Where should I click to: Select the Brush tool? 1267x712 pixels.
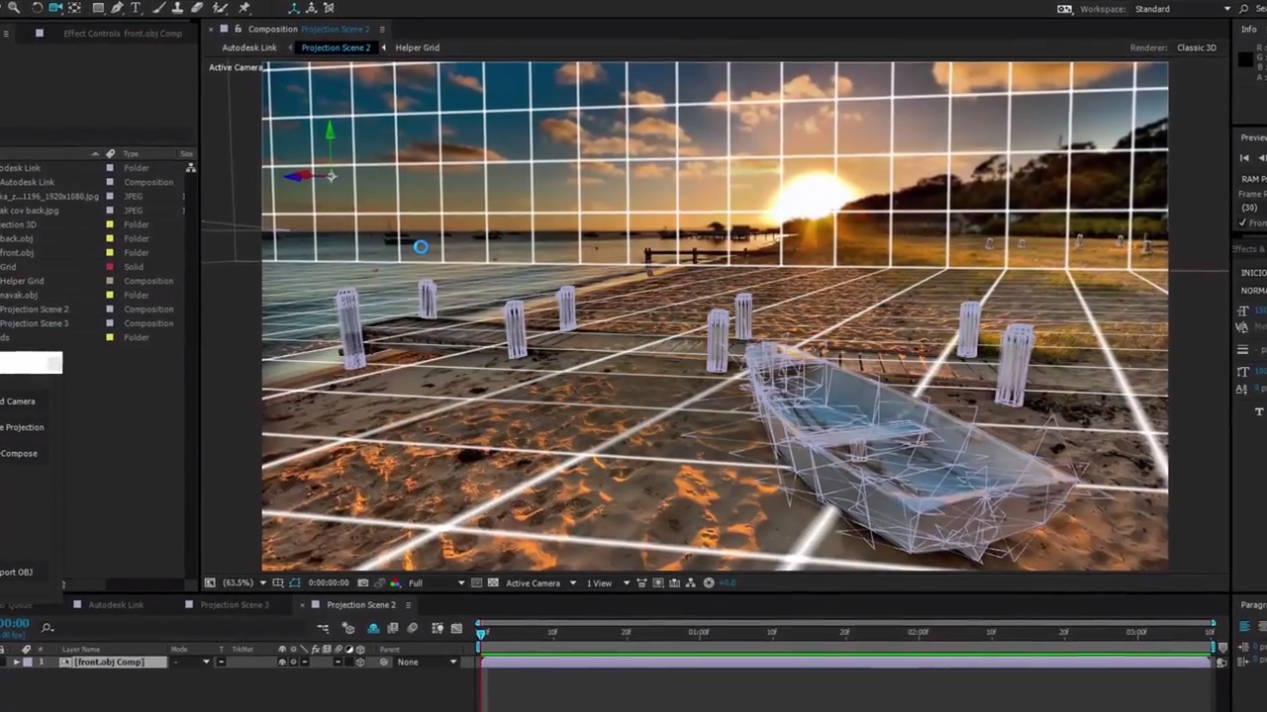tap(159, 7)
